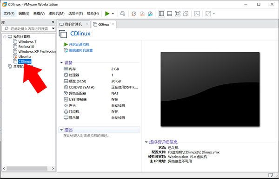Viewport: 279px width, 179px height.
Task: Close the 我的计算机 tab
Action: click(87, 24)
